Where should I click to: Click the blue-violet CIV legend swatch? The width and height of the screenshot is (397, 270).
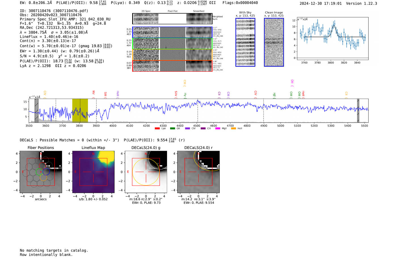tap(187, 129)
